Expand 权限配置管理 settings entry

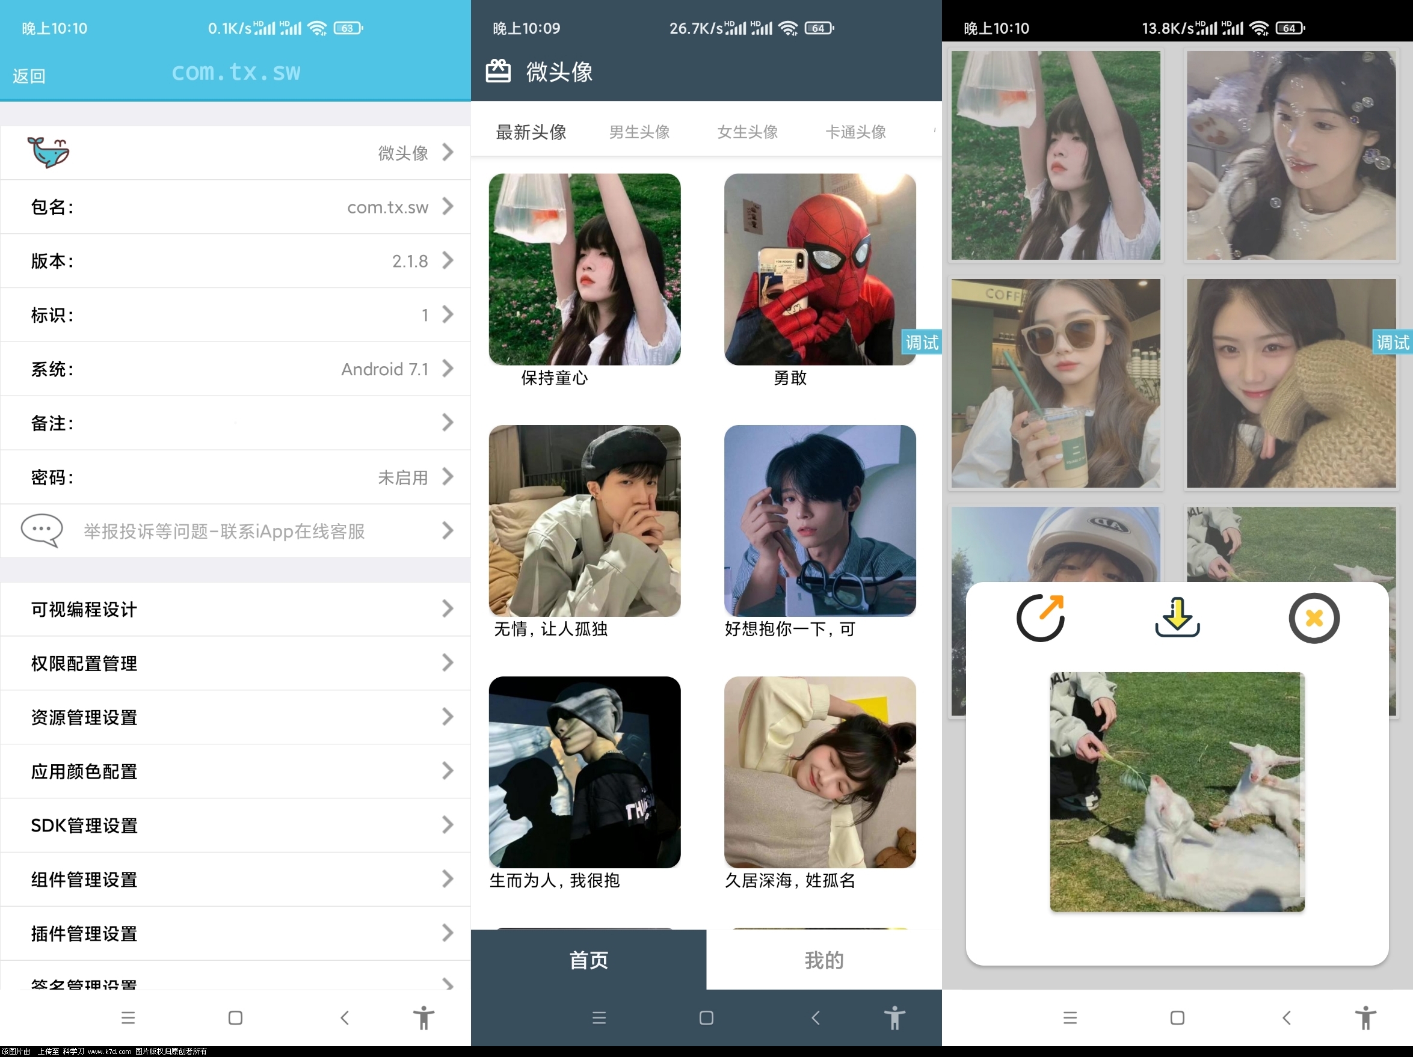tap(235, 665)
